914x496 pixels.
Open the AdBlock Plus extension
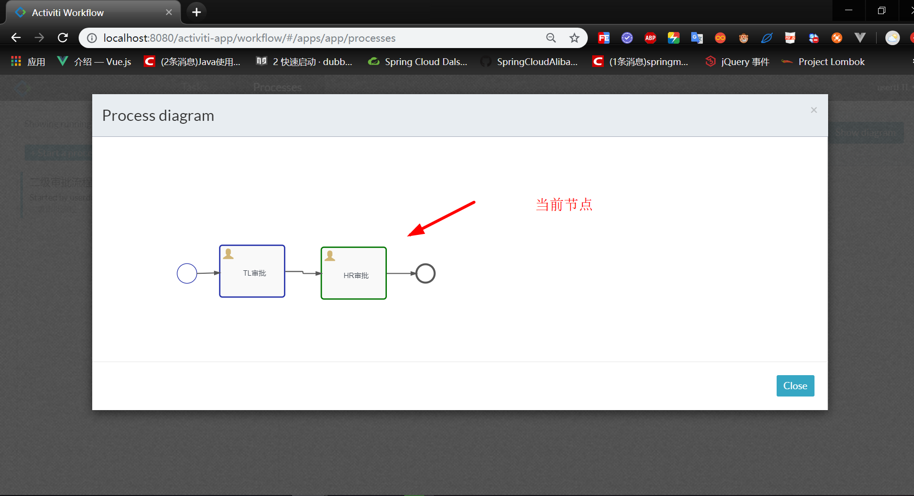[650, 38]
